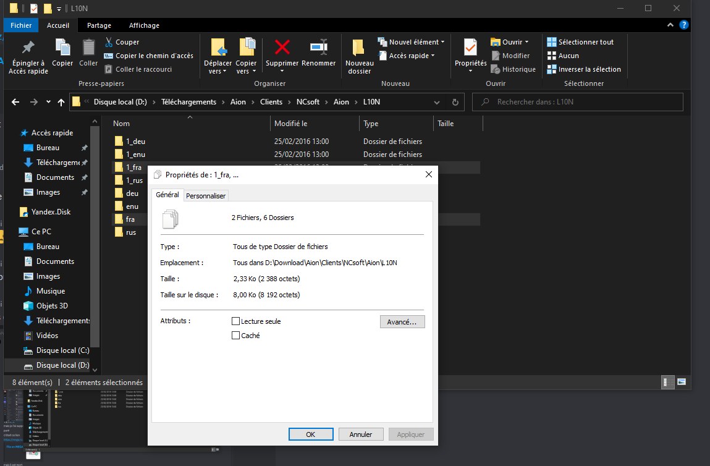Open the Nouvel élément dropdown

(x=411, y=42)
